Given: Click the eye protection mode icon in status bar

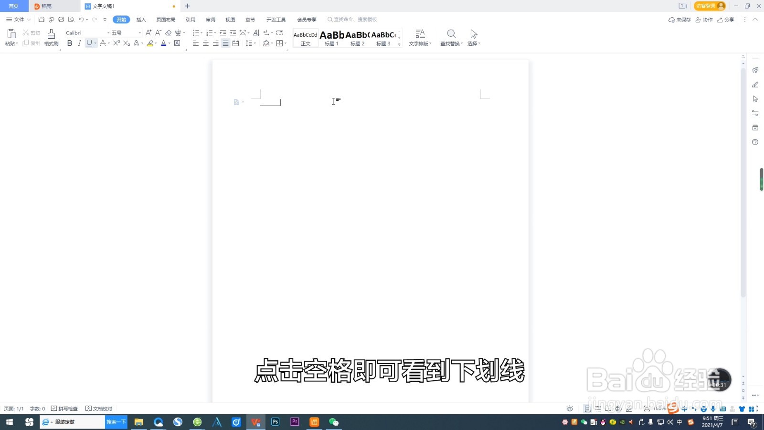Looking at the screenshot, I should [570, 408].
